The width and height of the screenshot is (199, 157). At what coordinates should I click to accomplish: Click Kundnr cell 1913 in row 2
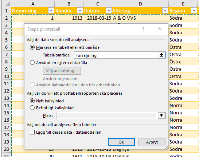69,18
